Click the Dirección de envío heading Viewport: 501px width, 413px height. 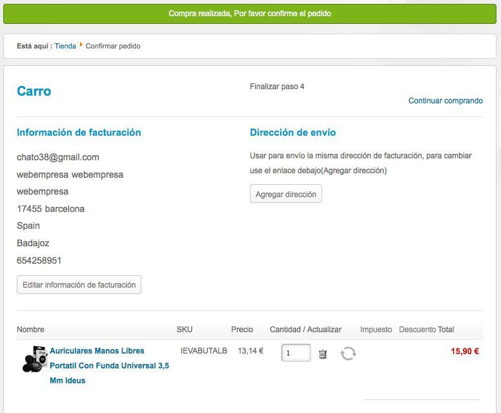[292, 132]
